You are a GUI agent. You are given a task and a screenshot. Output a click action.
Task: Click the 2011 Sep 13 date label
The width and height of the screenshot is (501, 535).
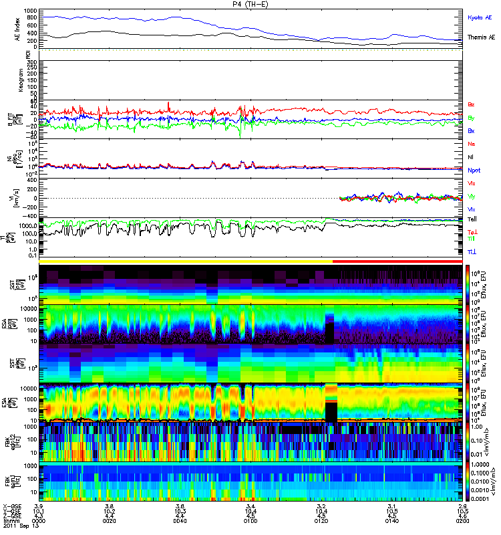coord(21,526)
